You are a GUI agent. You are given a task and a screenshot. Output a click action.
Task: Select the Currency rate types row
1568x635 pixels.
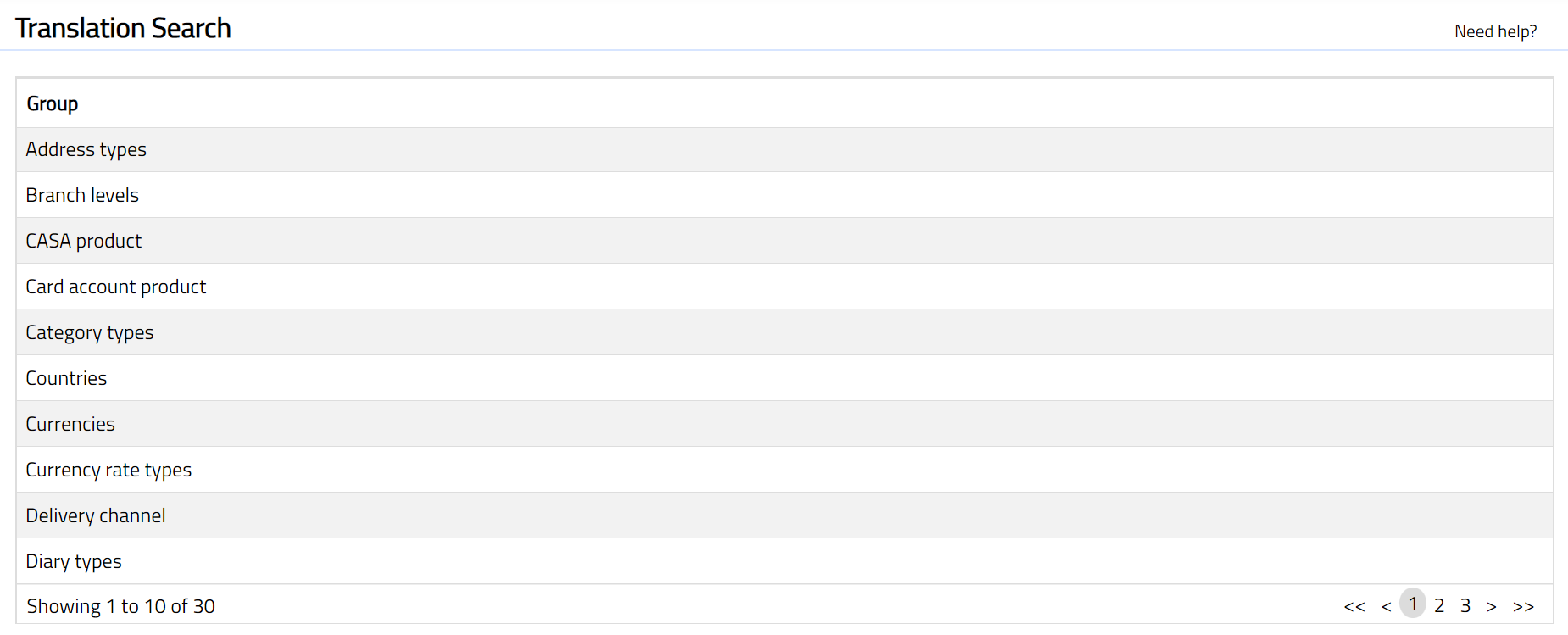point(108,470)
